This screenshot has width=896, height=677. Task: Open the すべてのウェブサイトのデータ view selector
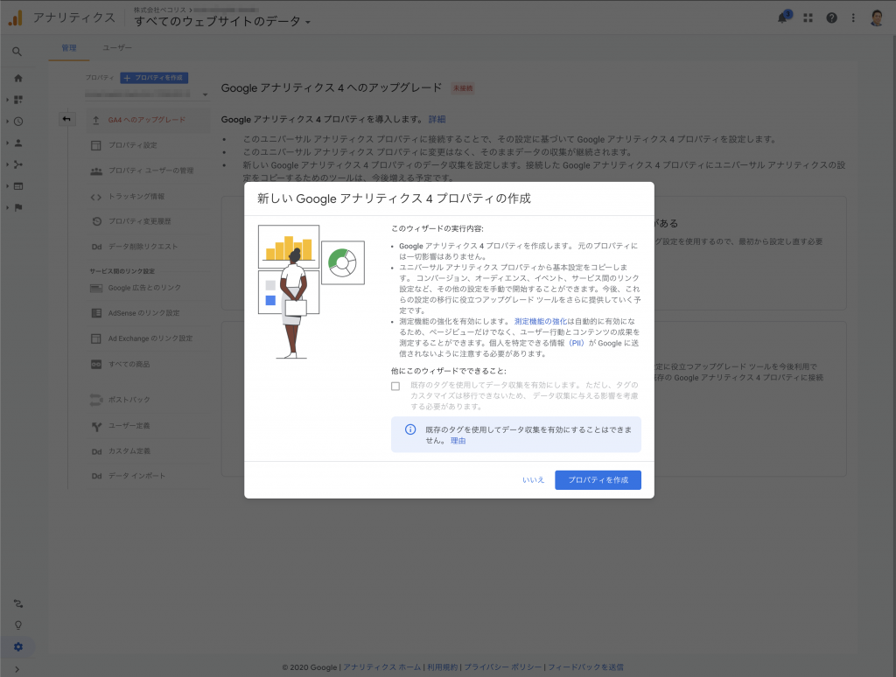[222, 22]
